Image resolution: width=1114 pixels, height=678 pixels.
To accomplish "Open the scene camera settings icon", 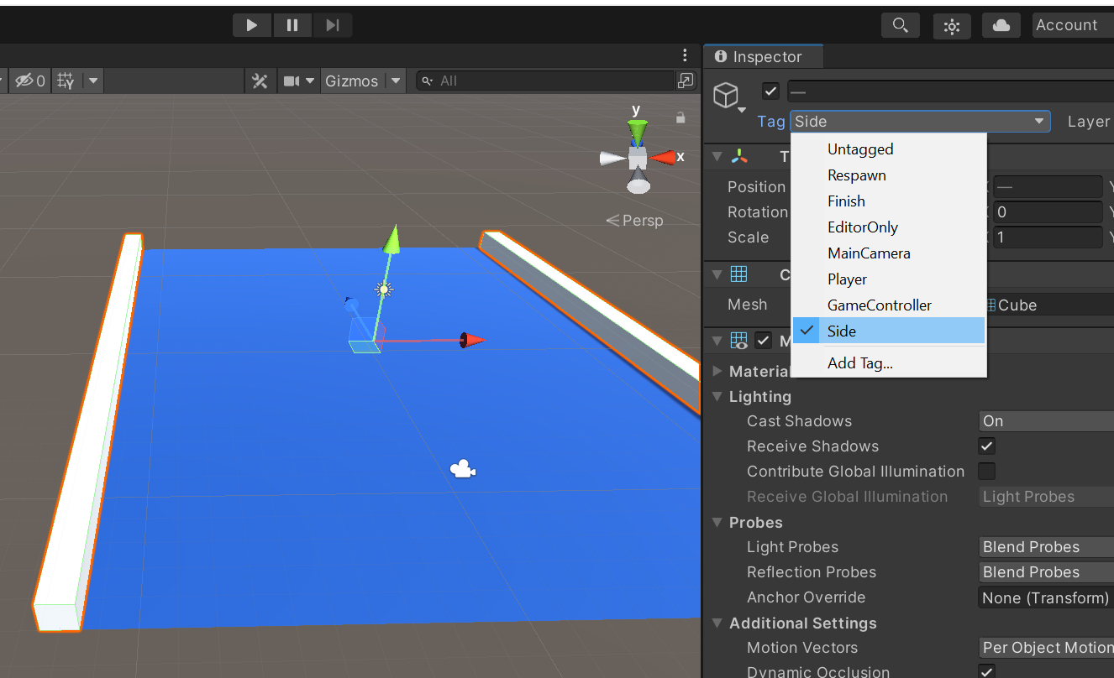I will tap(292, 81).
